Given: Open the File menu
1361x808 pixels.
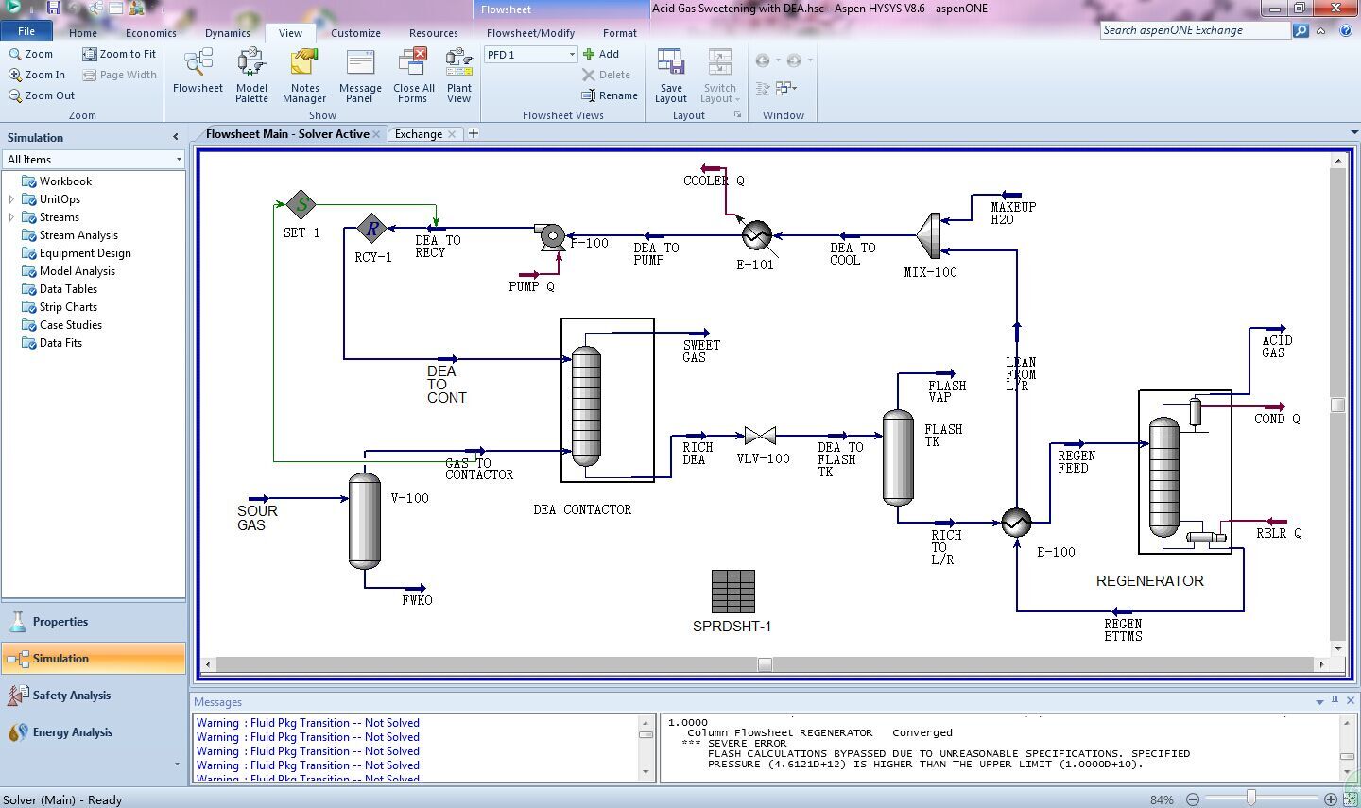Looking at the screenshot, I should (x=26, y=31).
